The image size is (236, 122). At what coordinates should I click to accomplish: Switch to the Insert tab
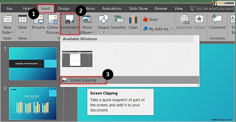coord(46,9)
